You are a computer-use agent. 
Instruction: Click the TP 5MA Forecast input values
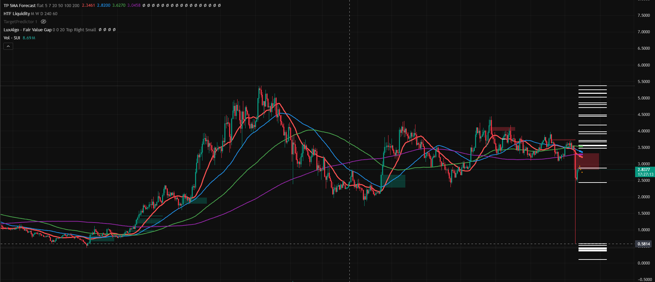58,6
